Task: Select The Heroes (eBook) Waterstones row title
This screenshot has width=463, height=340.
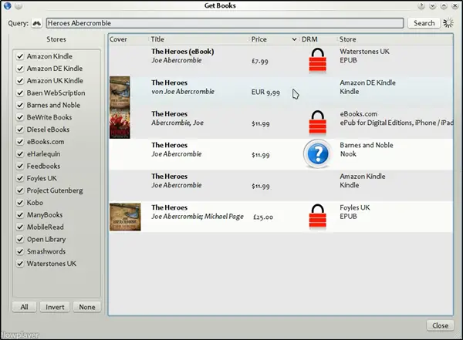Action: pos(182,52)
